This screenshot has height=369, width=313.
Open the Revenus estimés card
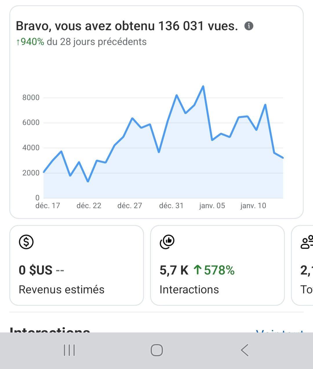point(77,265)
